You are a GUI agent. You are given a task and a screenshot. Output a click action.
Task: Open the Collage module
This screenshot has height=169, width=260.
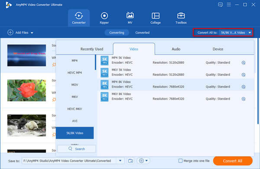tap(156, 18)
